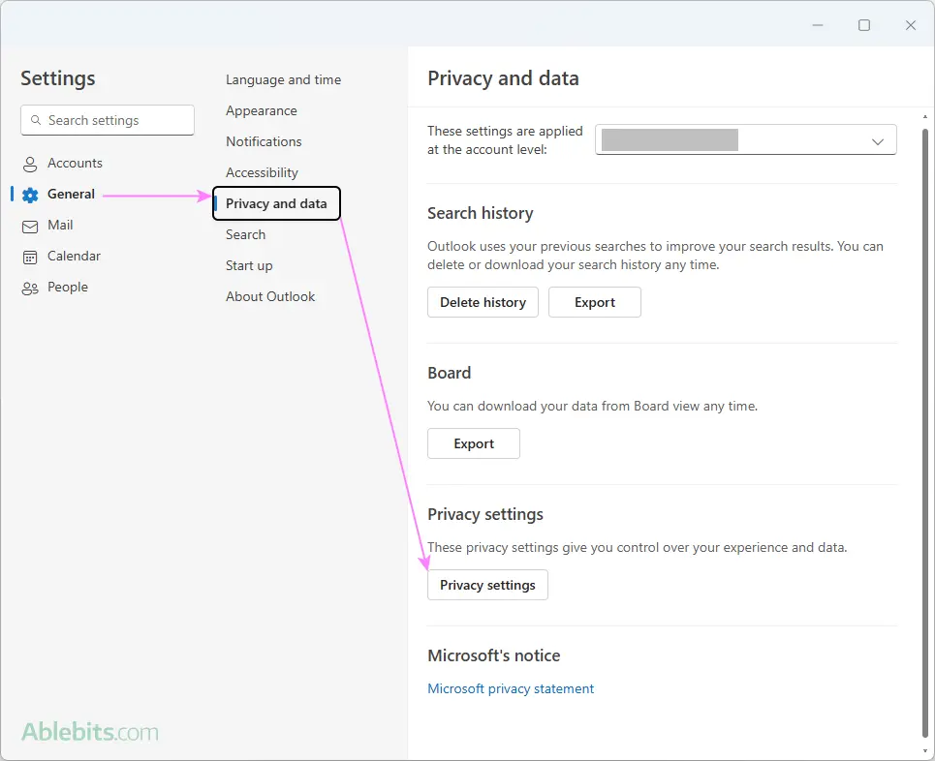
Task: Click the Mail envelope icon
Action: tap(30, 227)
